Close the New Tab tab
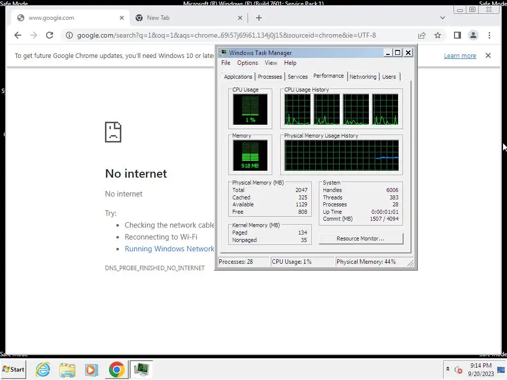 [240, 18]
